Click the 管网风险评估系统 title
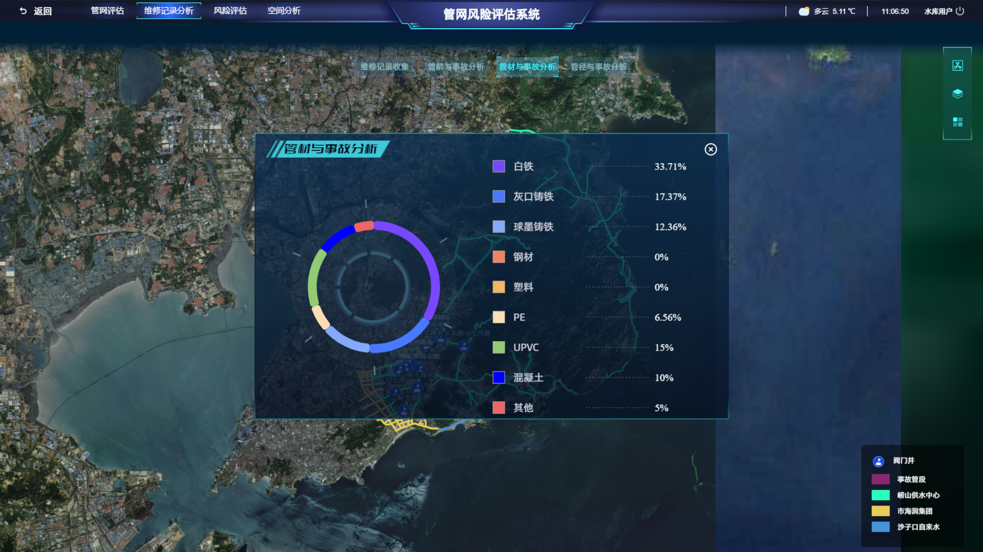 [491, 14]
